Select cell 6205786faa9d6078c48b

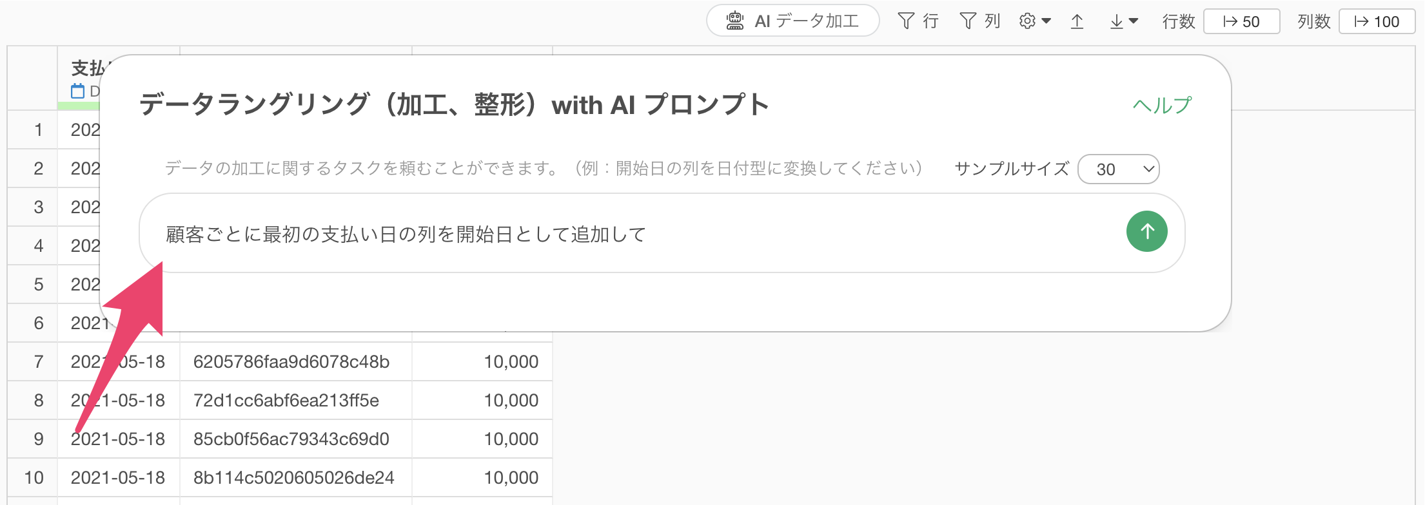coord(296,361)
